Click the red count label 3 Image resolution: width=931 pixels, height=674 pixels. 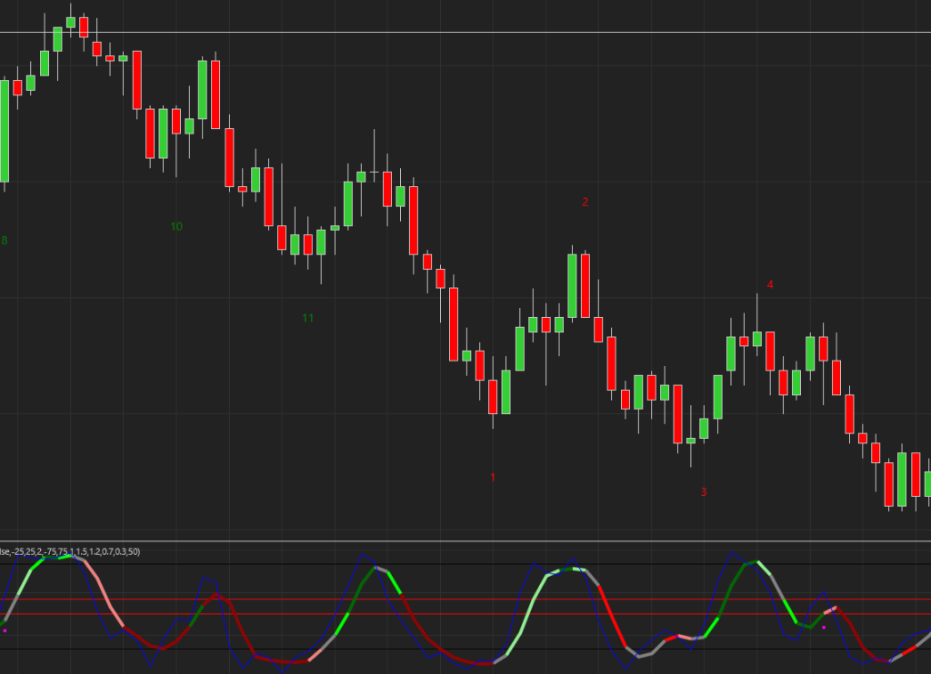point(703,492)
